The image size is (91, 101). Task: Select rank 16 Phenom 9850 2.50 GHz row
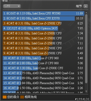click(x=43, y=88)
